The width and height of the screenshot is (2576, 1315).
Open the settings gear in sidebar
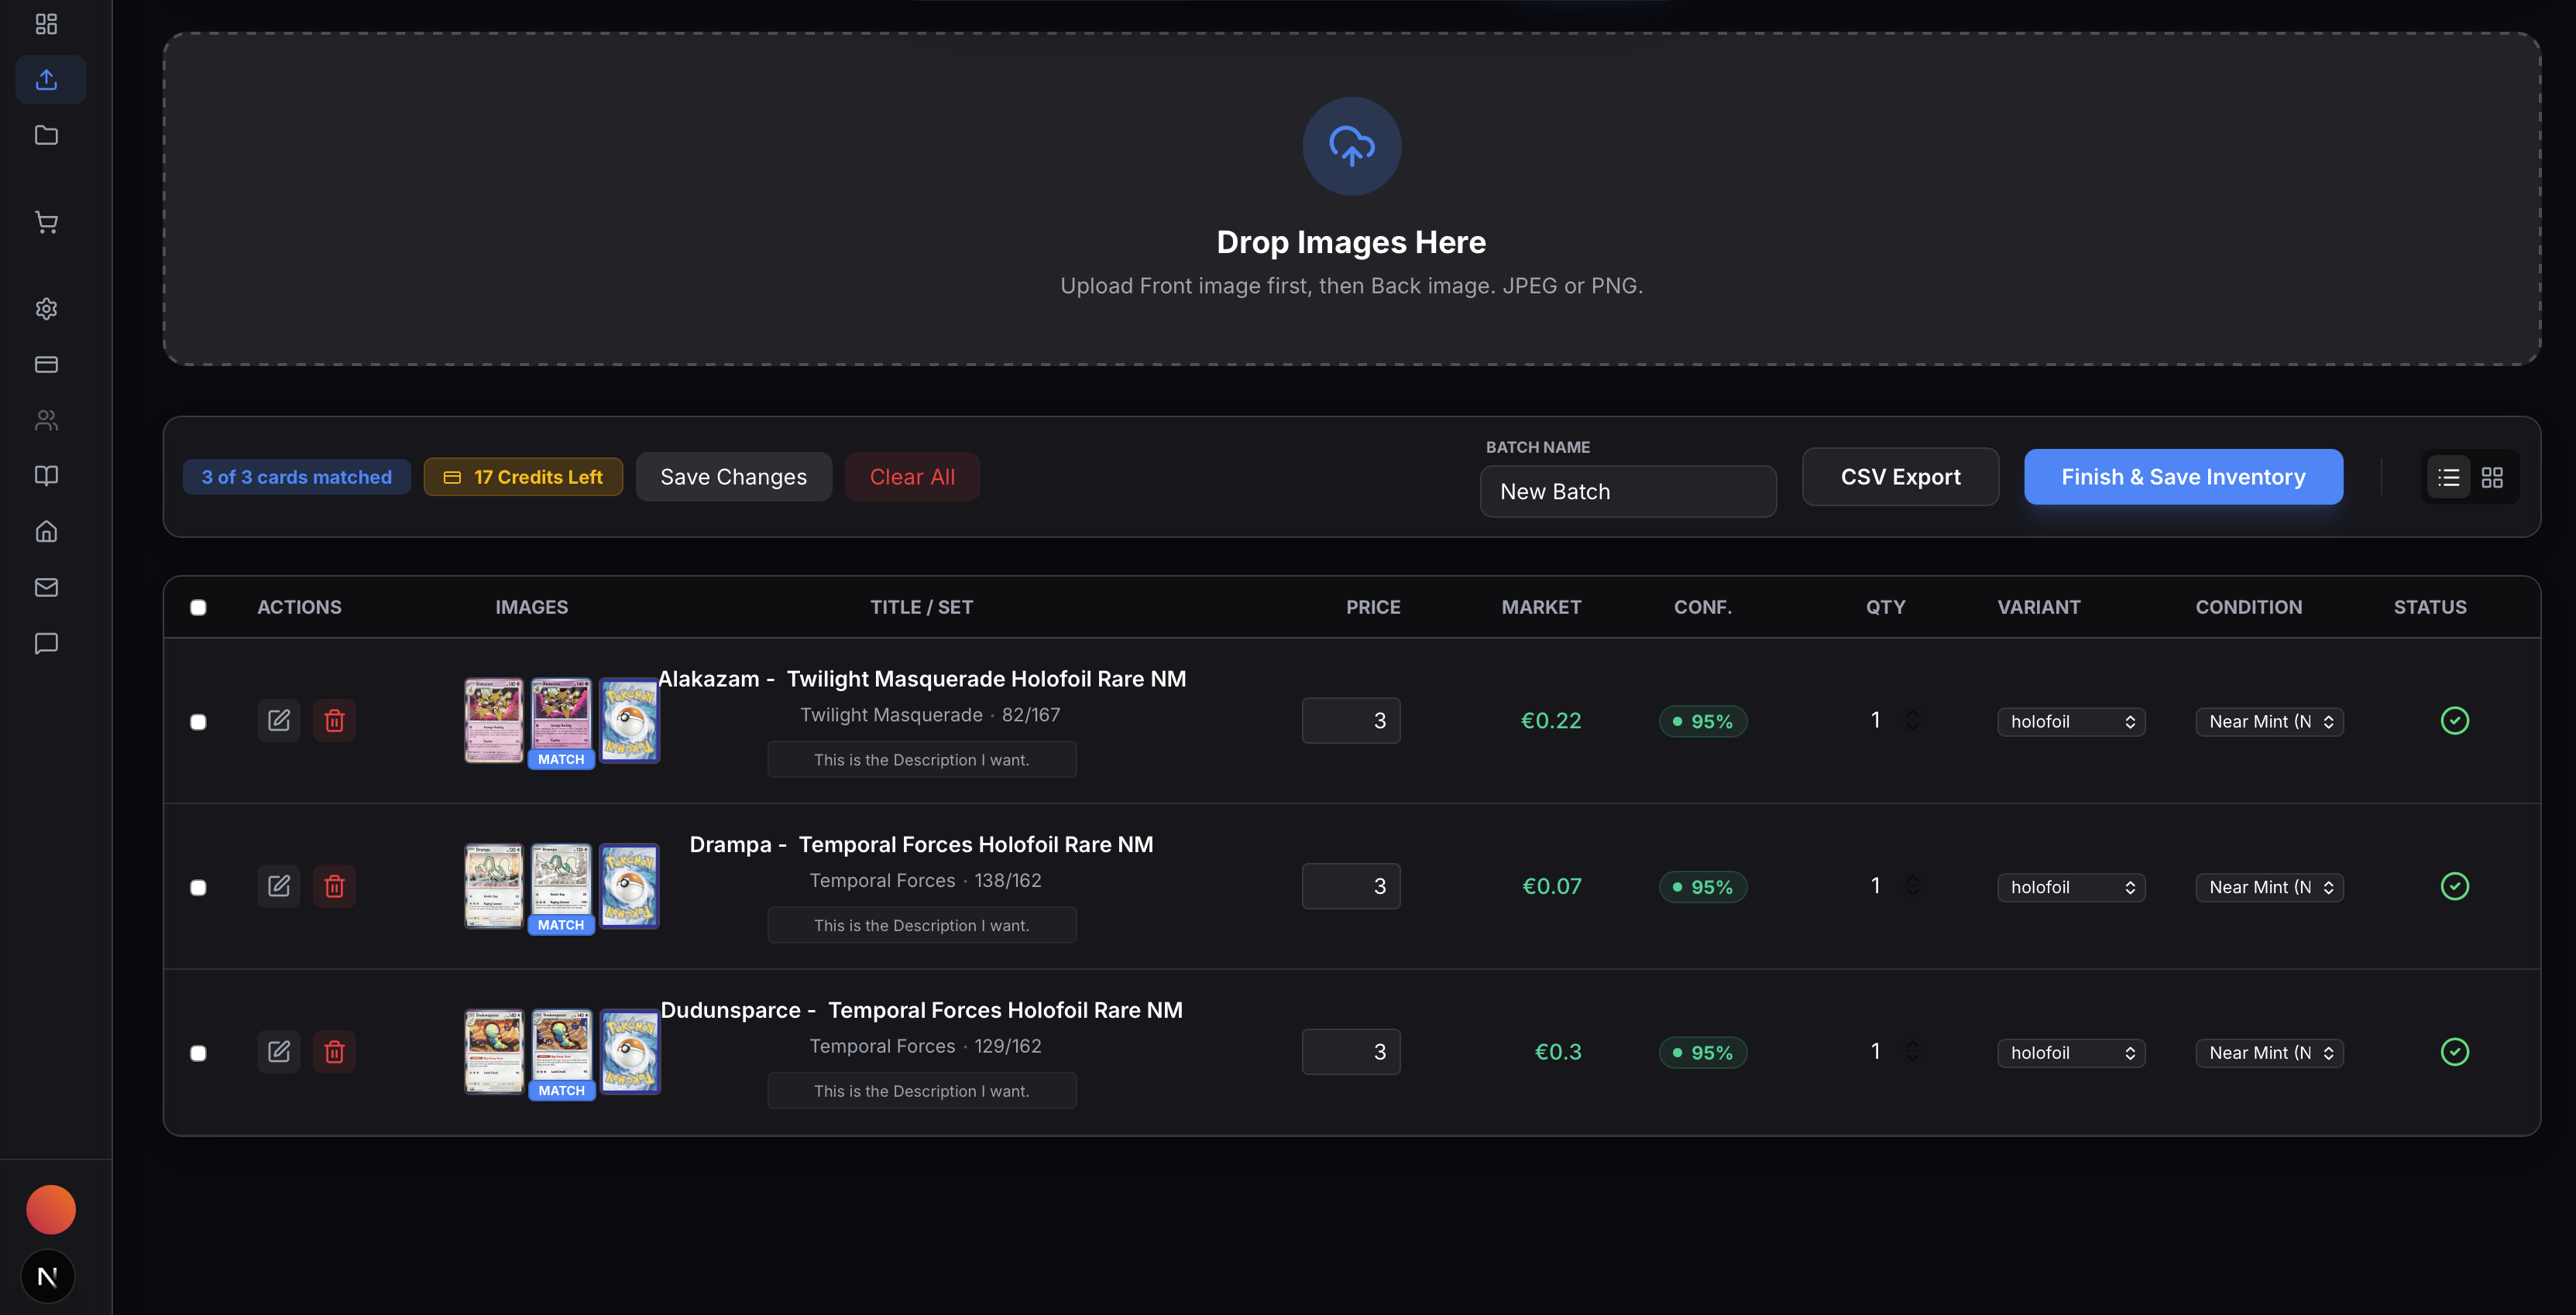46,309
